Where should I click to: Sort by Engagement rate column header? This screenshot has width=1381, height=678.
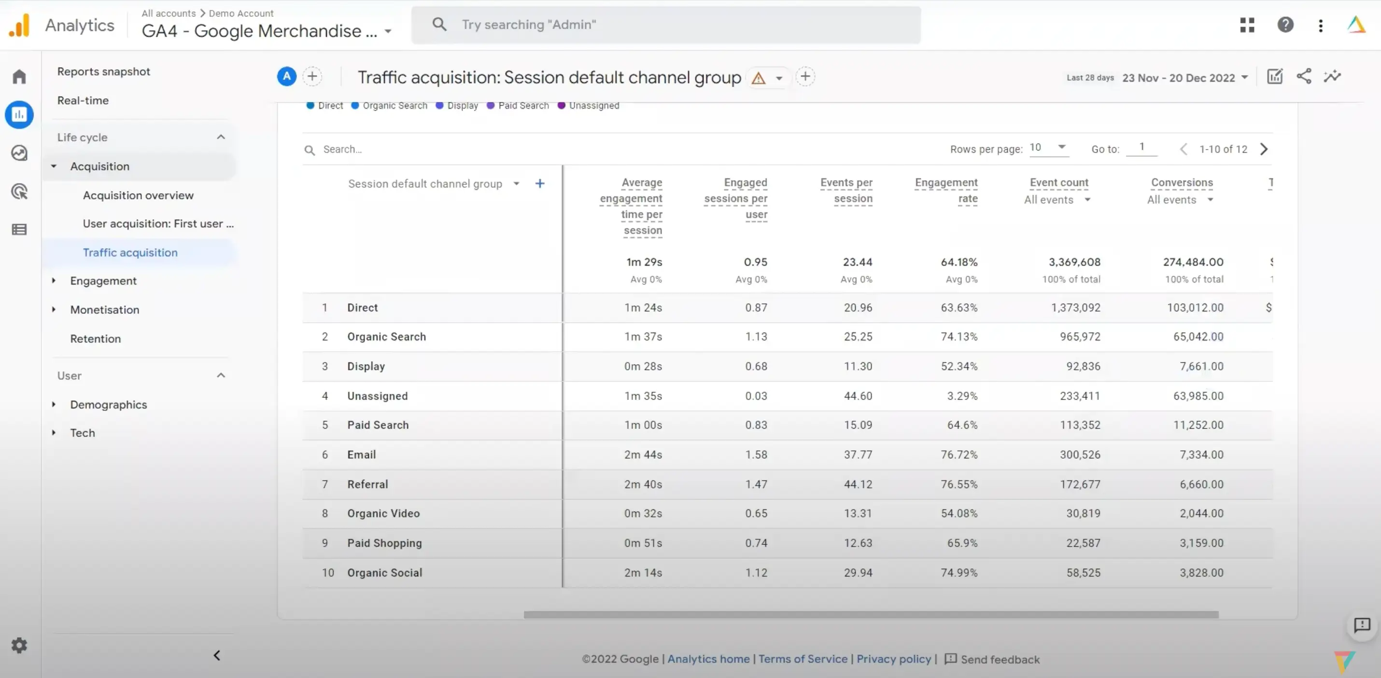946,190
